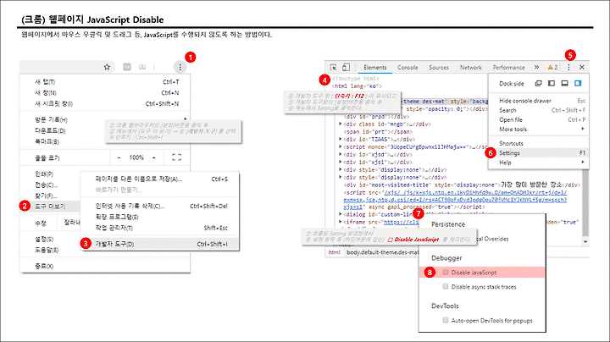This screenshot has width=610, height=342.
Task: Expand the iframe src node
Action: tap(341, 222)
